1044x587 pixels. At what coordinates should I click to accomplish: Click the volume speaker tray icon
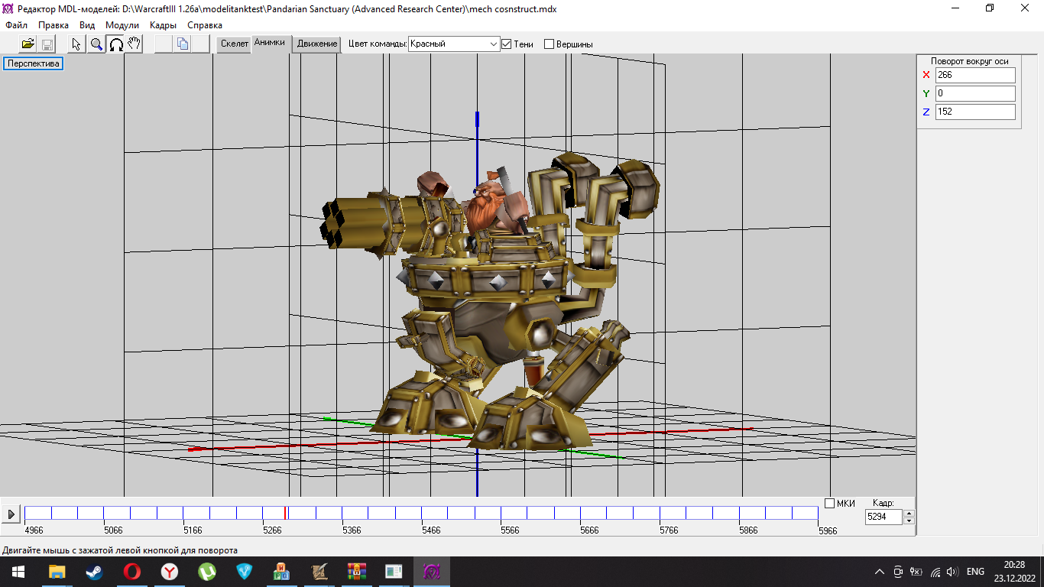952,572
